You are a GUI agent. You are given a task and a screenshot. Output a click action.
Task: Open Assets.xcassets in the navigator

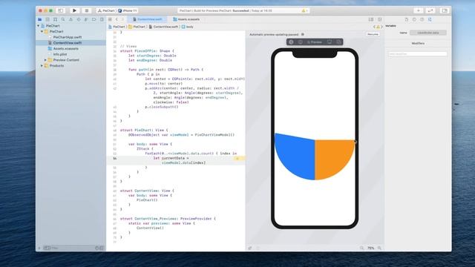pyautogui.click(x=66, y=49)
